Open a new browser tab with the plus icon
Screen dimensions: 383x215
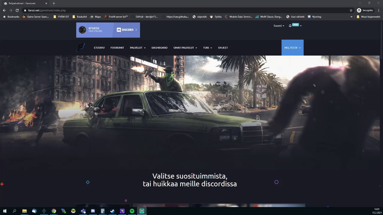pyautogui.click(x=54, y=3)
